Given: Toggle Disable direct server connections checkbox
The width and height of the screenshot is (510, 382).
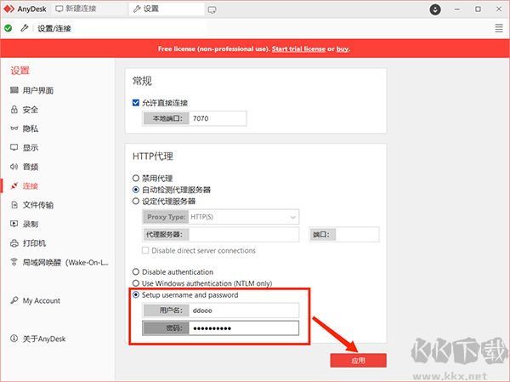Looking at the screenshot, I should coord(145,250).
